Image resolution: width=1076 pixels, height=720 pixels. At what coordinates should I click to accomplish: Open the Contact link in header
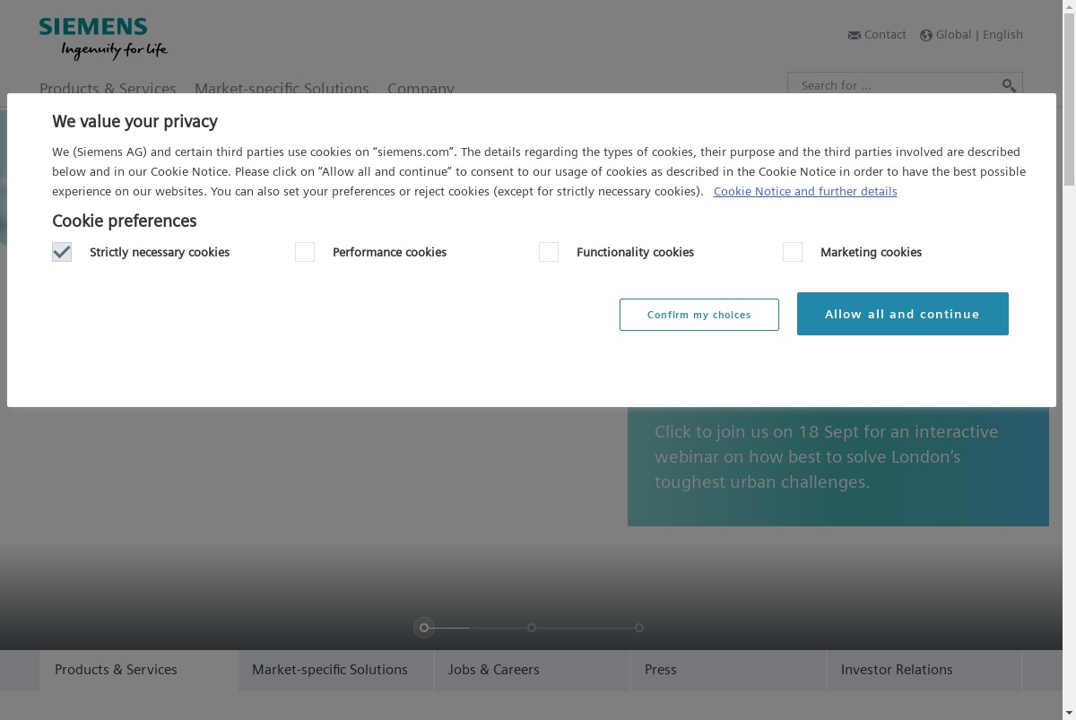(x=885, y=35)
